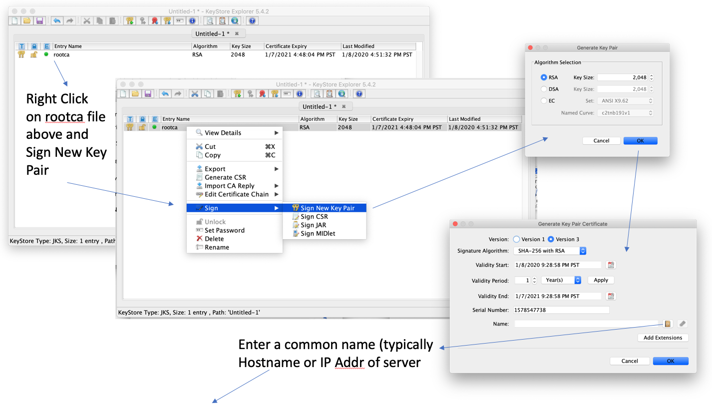
Task: Click Validity Period number stepper arrows
Action: click(534, 280)
